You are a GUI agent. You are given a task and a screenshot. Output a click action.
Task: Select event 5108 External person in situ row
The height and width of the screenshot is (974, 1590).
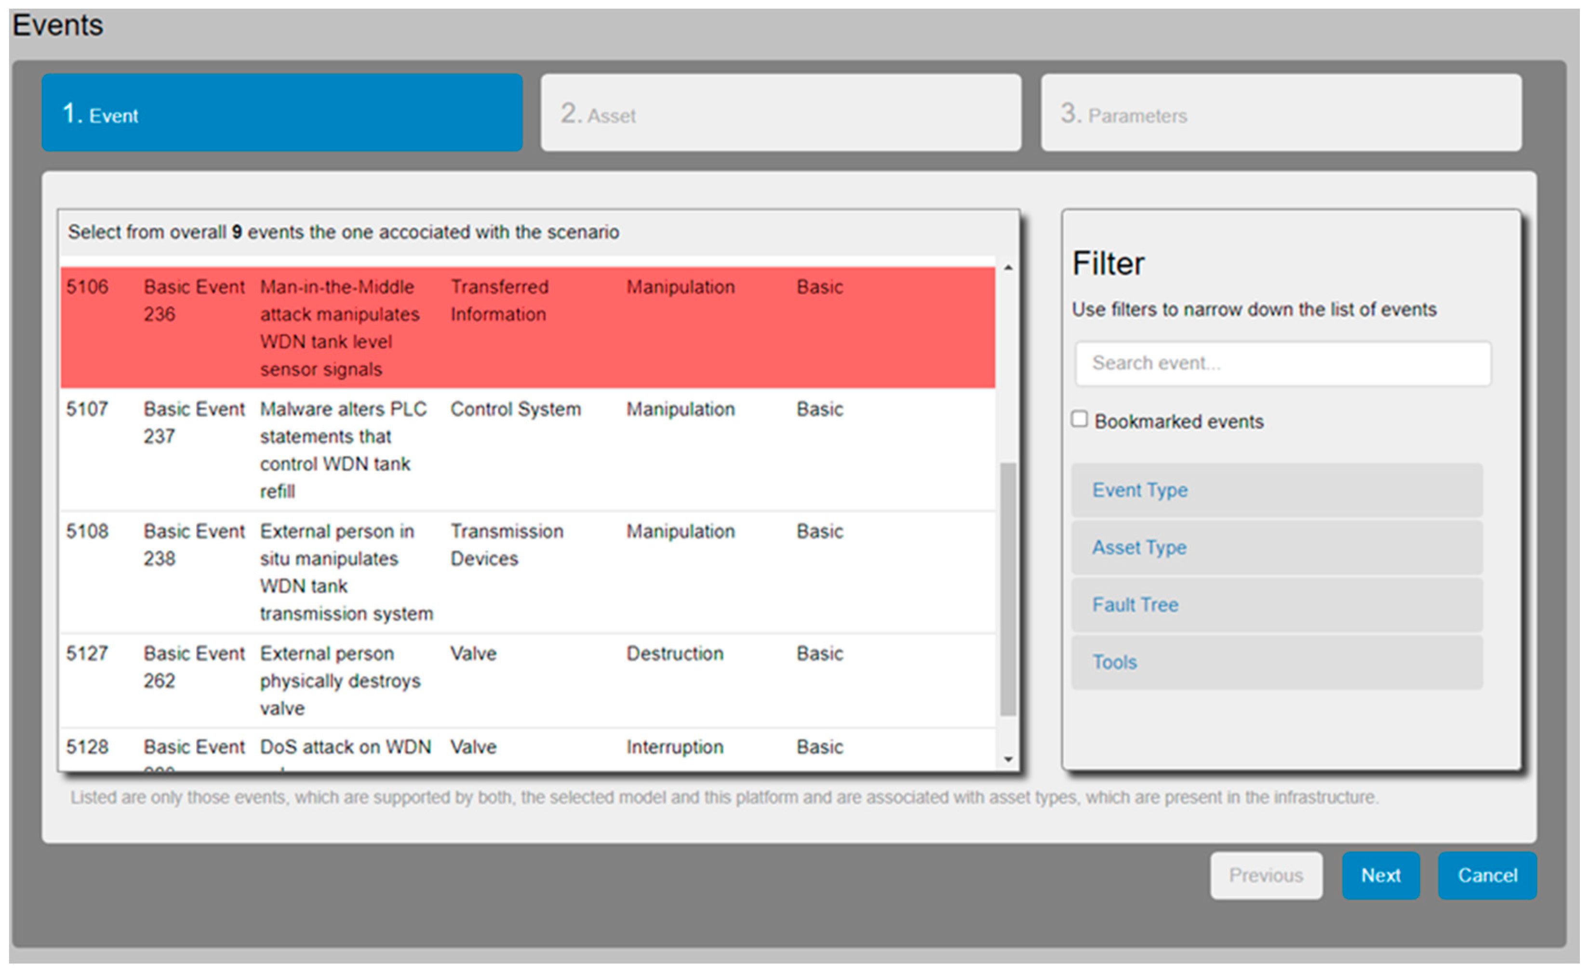(527, 572)
